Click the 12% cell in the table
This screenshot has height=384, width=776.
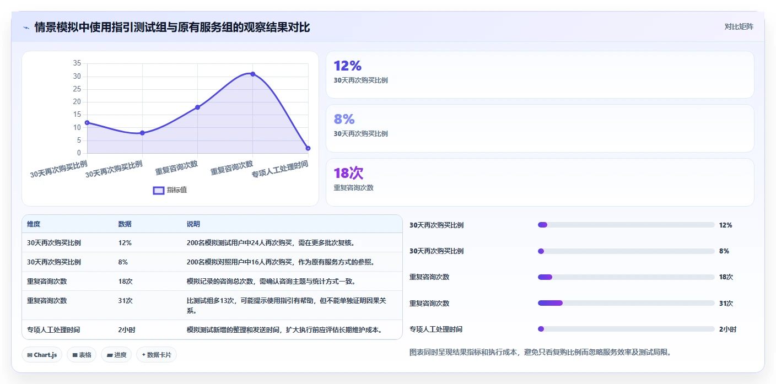coord(125,242)
